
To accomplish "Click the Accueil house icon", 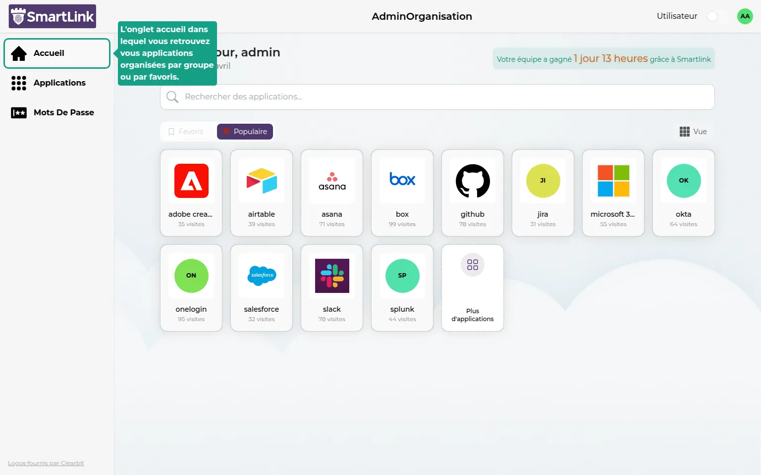I will click(x=19, y=53).
